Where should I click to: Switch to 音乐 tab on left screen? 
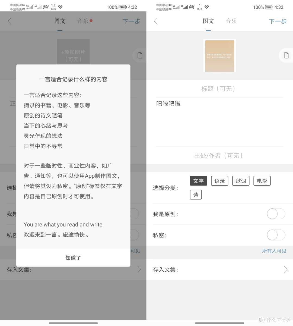pyautogui.click(x=83, y=21)
